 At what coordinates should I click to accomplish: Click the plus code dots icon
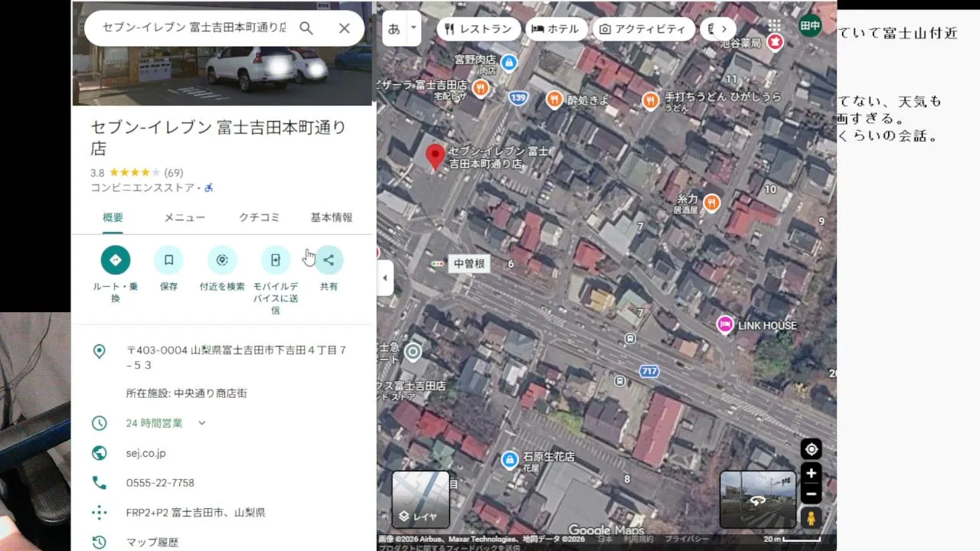click(99, 513)
